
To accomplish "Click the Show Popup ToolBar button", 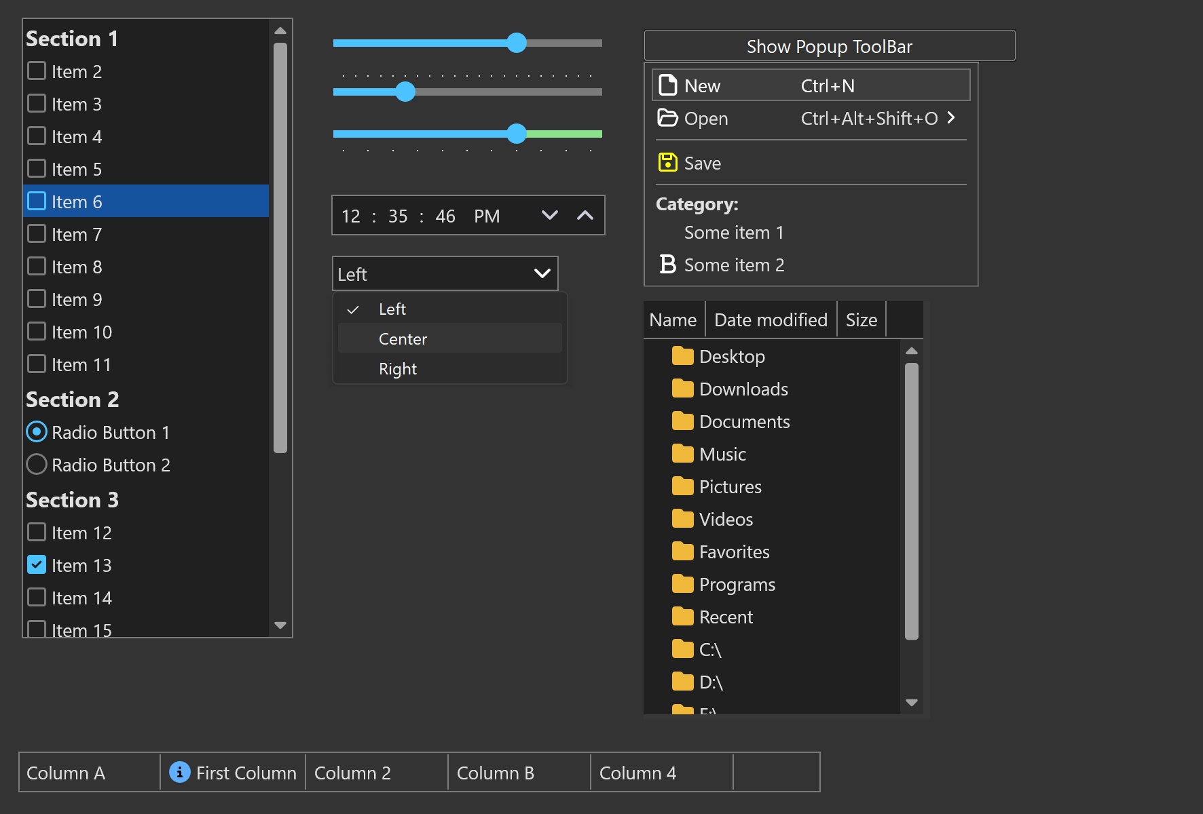I will point(830,46).
